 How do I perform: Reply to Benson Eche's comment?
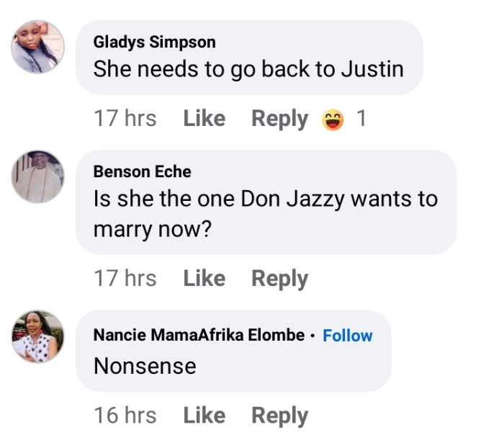pos(279,279)
